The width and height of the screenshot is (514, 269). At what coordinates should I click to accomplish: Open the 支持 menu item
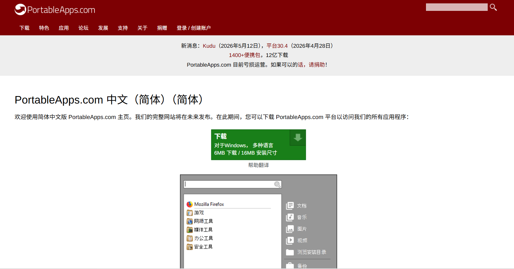[x=123, y=28]
